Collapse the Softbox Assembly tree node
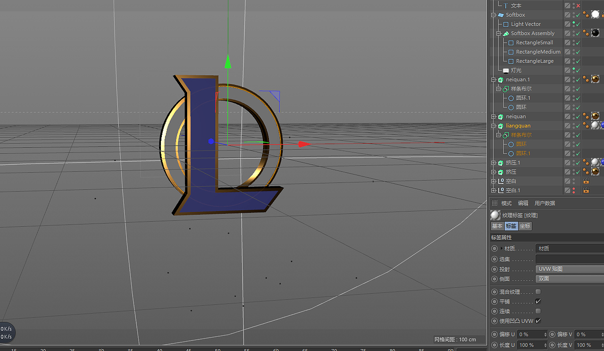This screenshot has height=351, width=604. click(x=498, y=33)
